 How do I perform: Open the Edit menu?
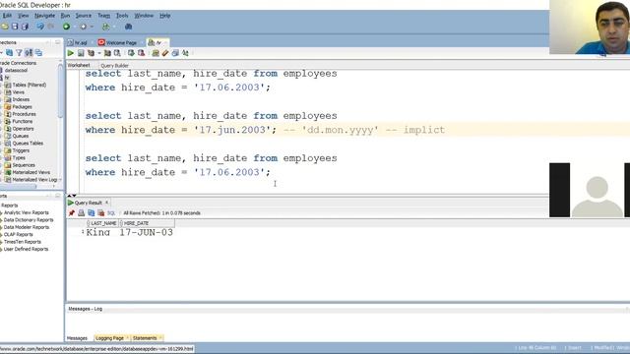tap(7, 16)
